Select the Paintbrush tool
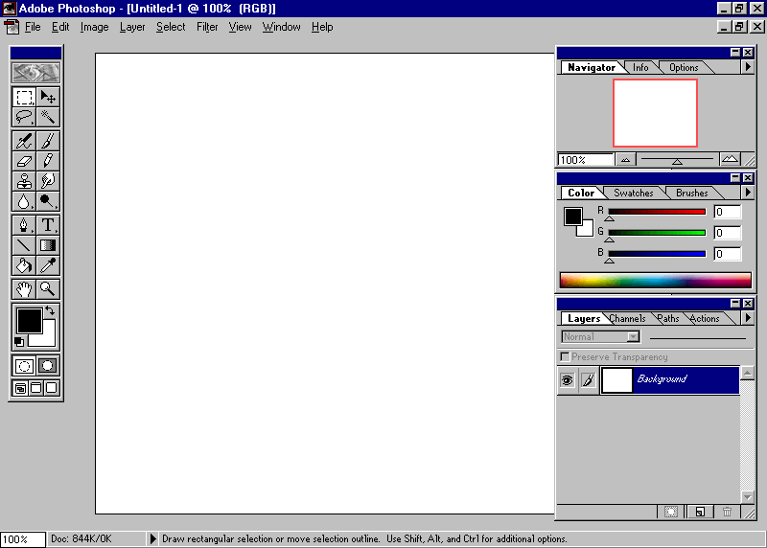Viewport: 767px width, 548px height. pos(48,141)
